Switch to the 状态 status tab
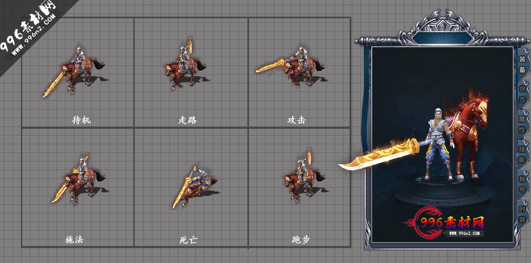531x263 pixels. 522,95
